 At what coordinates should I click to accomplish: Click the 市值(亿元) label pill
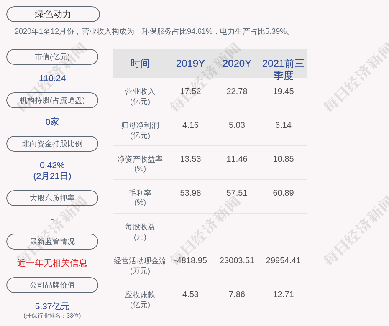[52, 57]
